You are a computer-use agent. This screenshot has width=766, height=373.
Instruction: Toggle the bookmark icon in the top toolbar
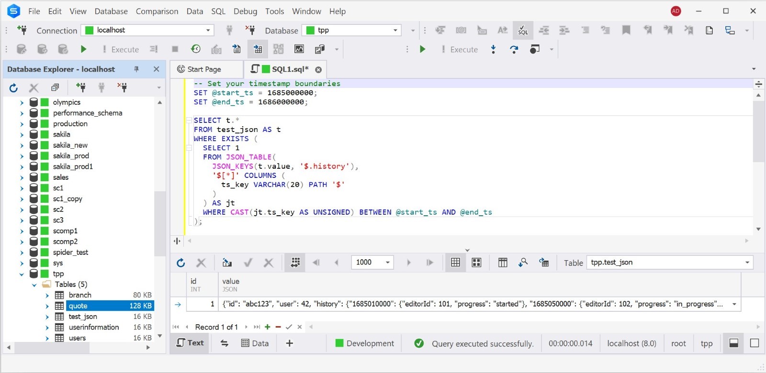coord(626,30)
